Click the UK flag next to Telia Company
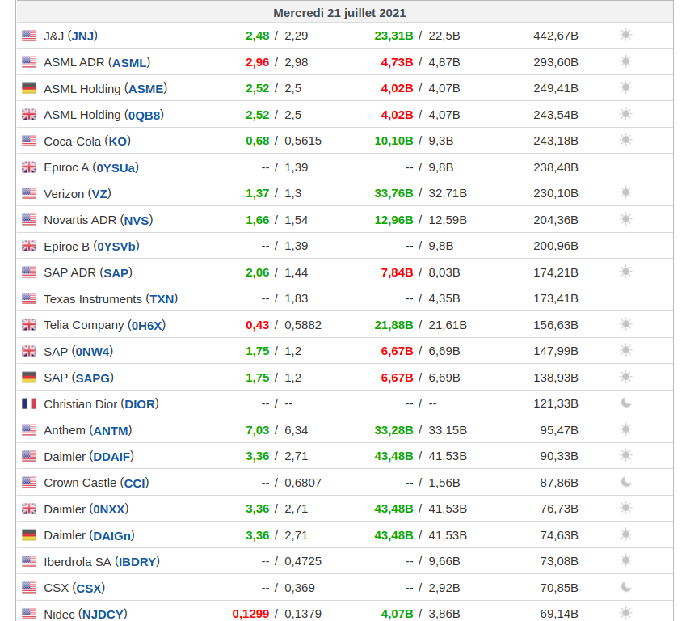 click(29, 325)
